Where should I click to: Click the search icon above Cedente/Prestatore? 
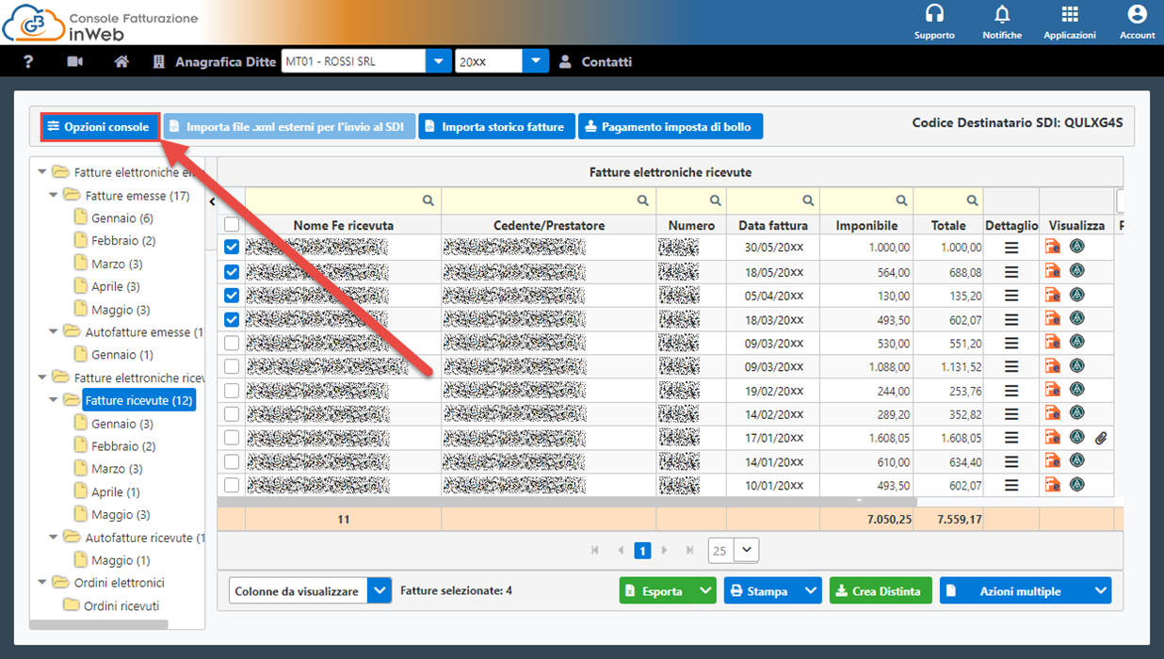click(x=643, y=201)
